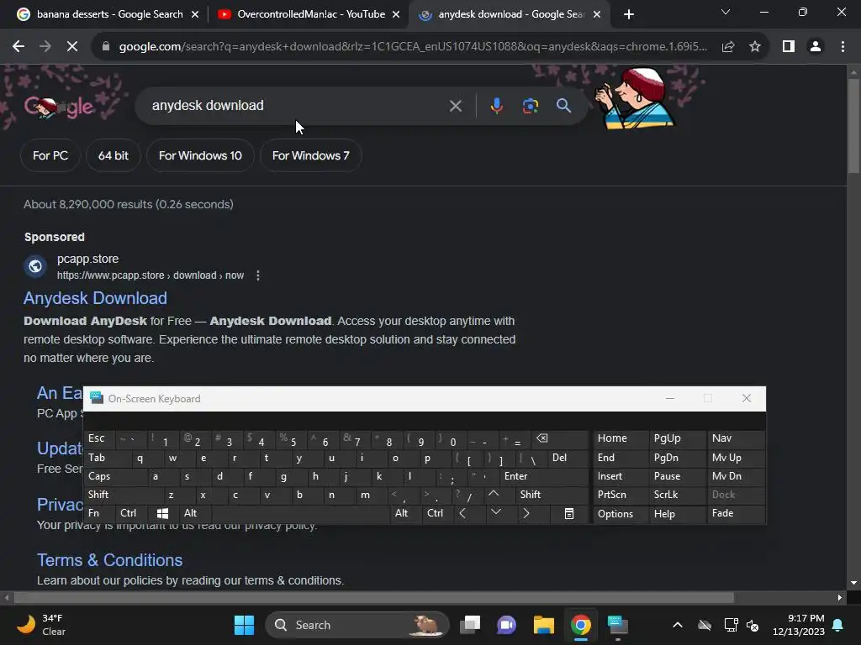Close the banana desserts tab

pos(195,14)
